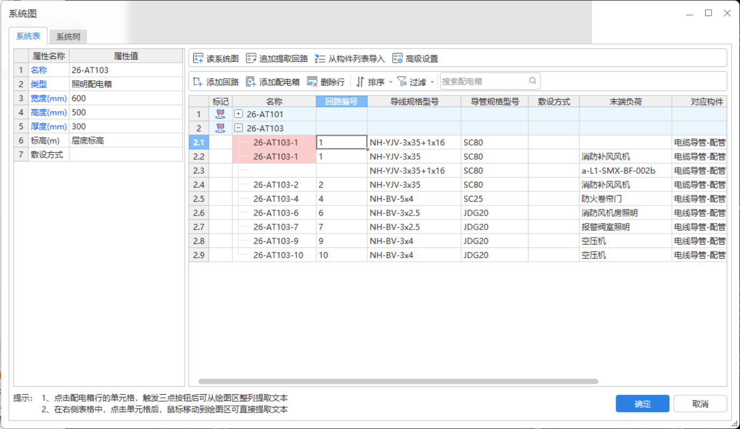The height and width of the screenshot is (429, 740).
Task: Click the 确定 confirm button
Action: pyautogui.click(x=642, y=404)
